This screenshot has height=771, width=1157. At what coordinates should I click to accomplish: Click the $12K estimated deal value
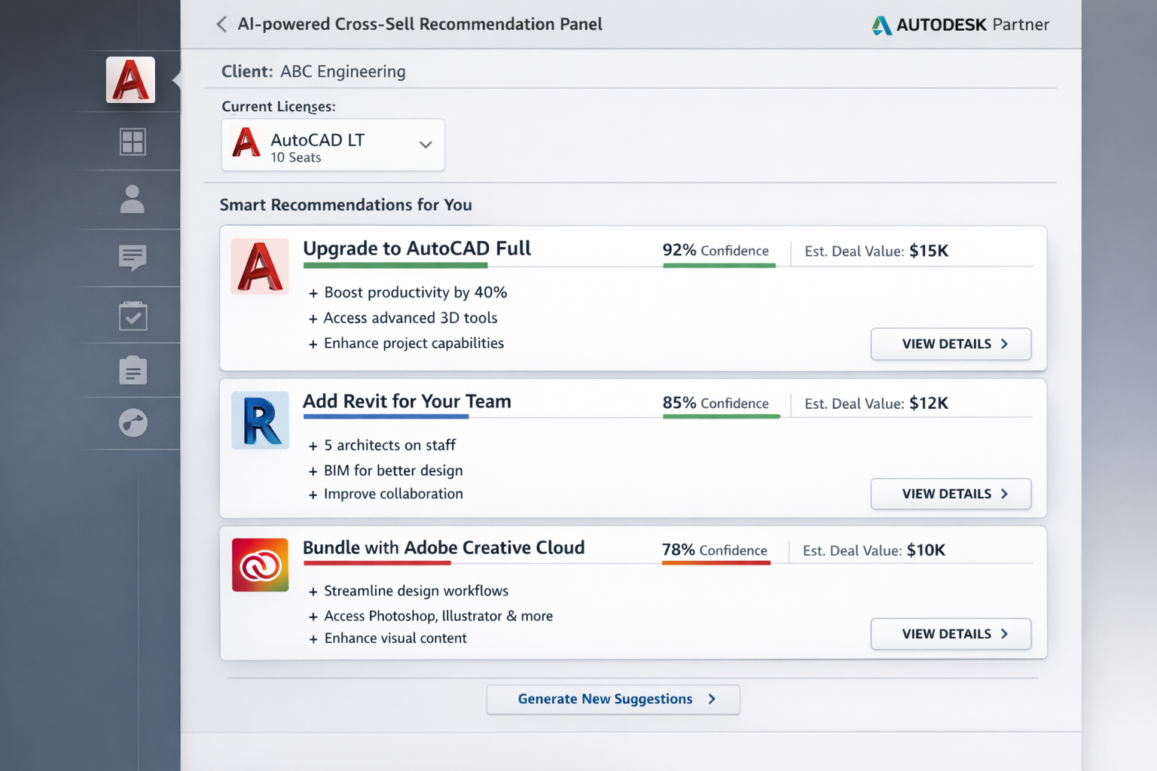point(929,403)
